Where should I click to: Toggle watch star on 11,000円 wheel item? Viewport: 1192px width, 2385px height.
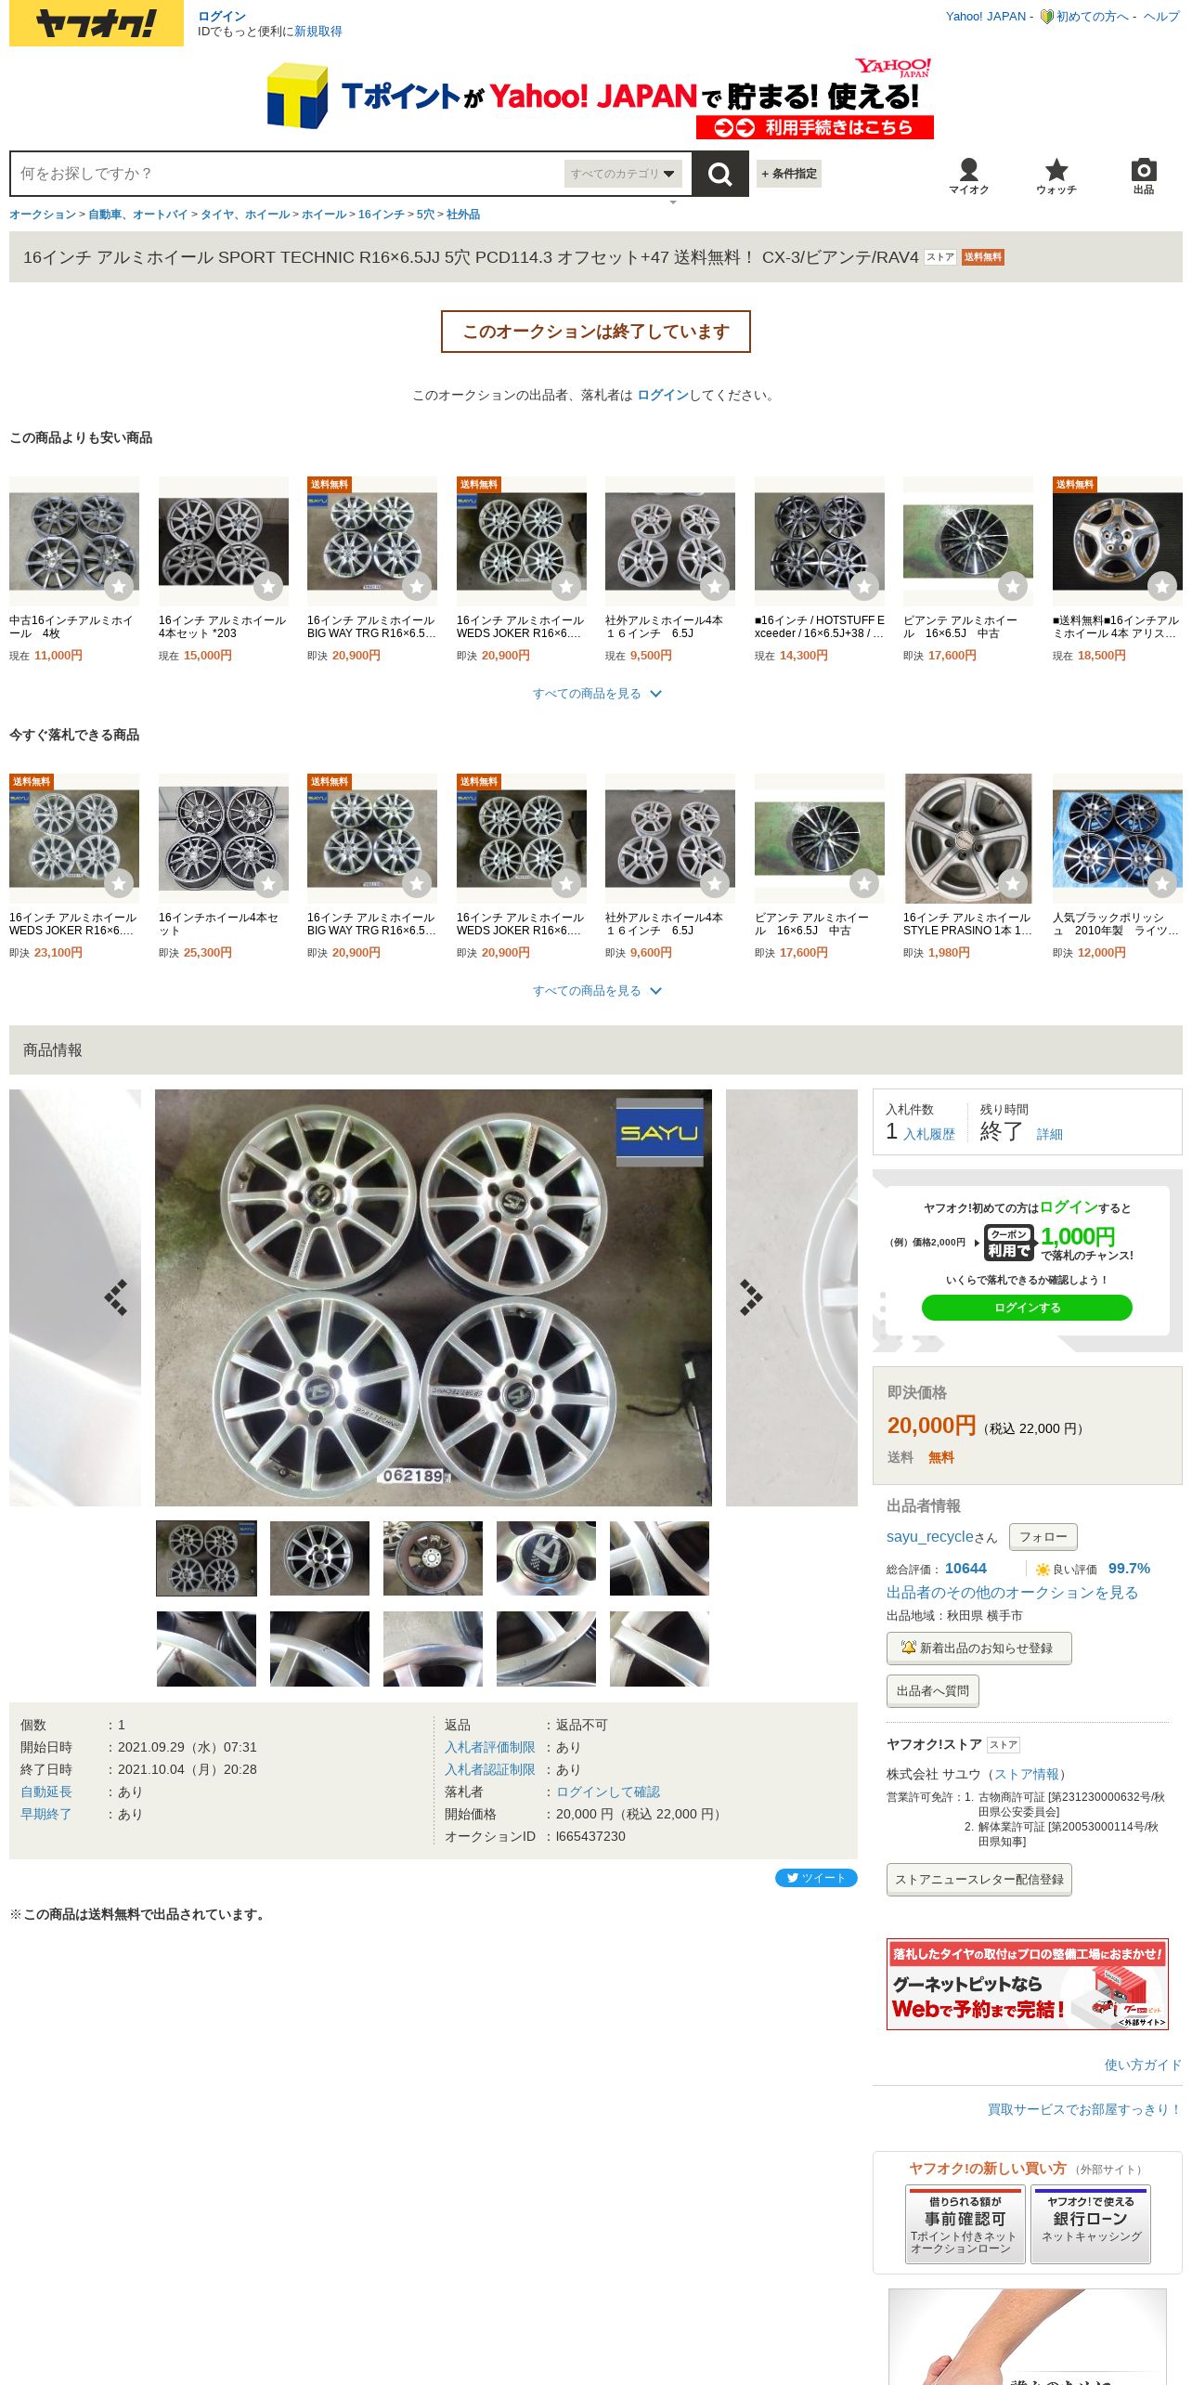[x=119, y=586]
